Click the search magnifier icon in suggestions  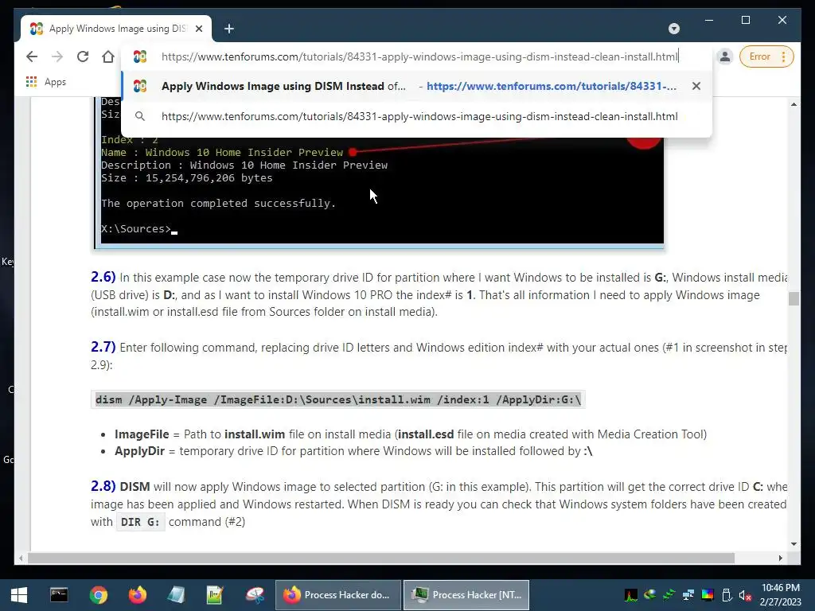point(140,116)
